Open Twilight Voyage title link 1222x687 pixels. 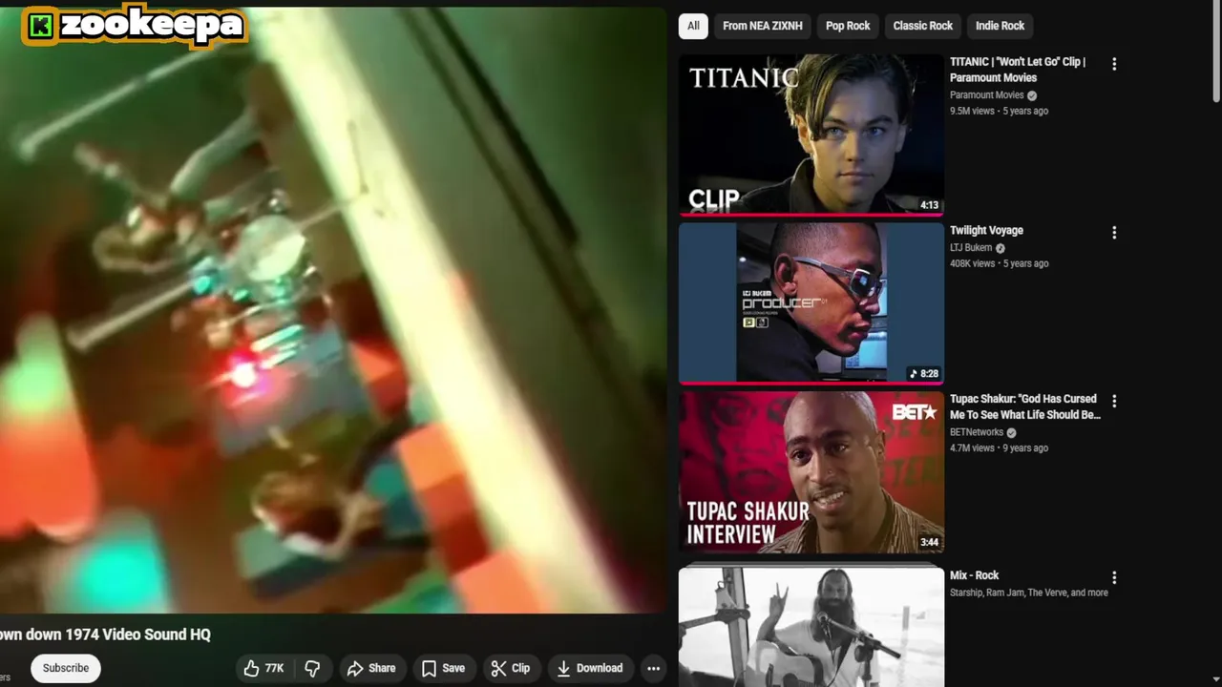click(x=986, y=230)
